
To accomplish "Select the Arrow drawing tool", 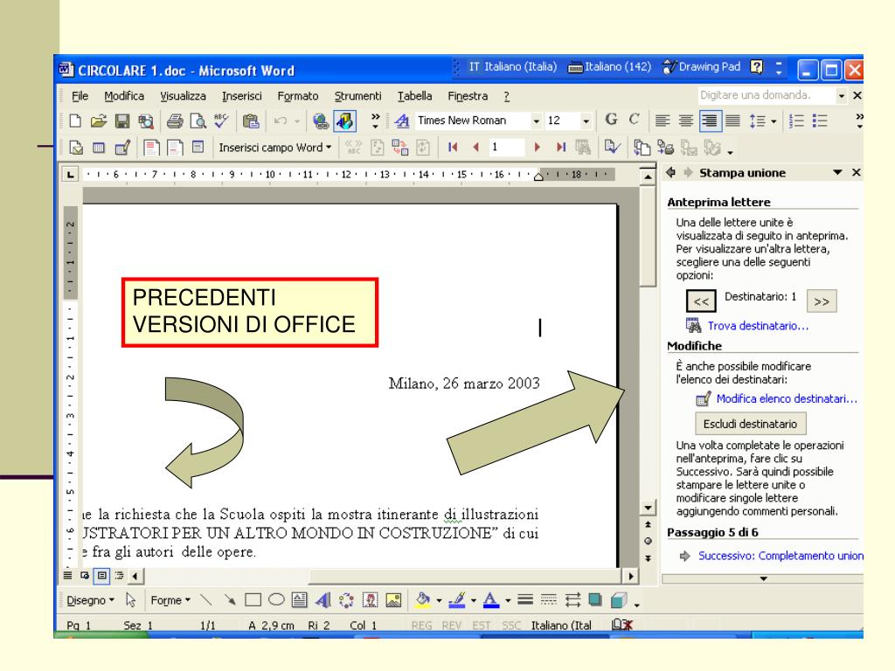I will pyautogui.click(x=230, y=599).
